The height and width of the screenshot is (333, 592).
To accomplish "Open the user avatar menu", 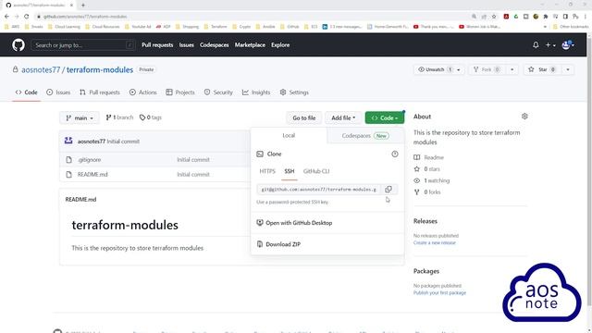I will coord(568,45).
